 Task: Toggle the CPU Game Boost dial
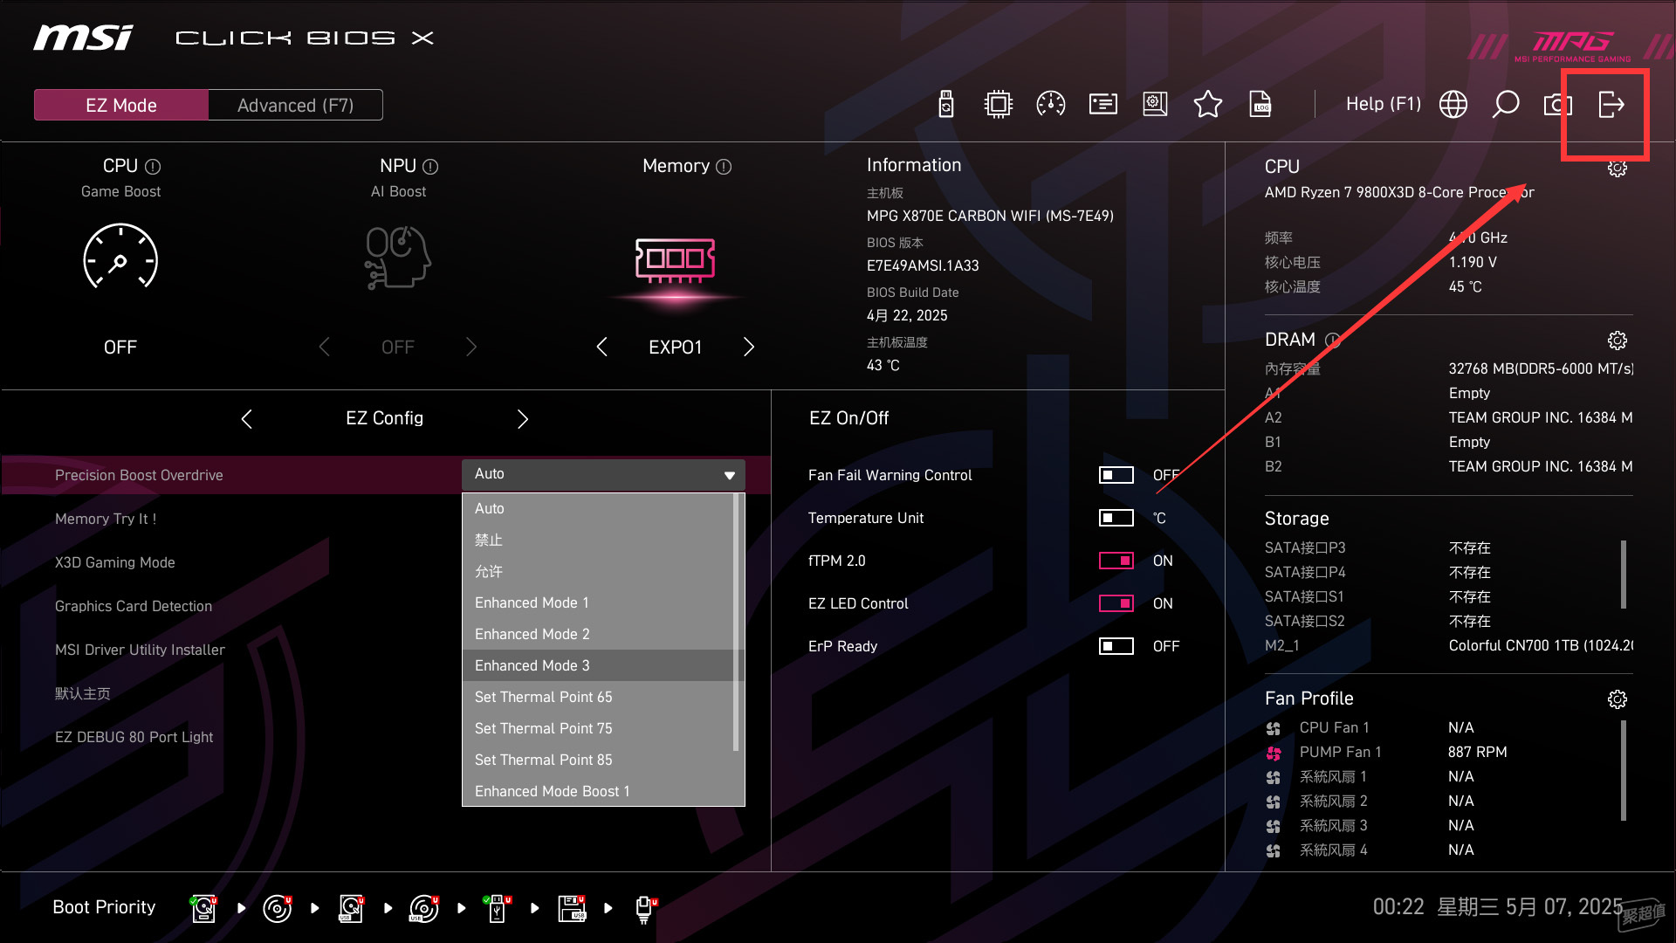[x=120, y=258]
